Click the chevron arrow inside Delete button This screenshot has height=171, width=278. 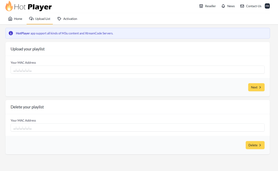coord(260,145)
